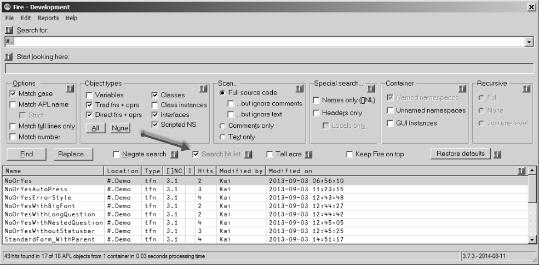Check GUI Instances container
The height and width of the screenshot is (265, 539).
(x=390, y=123)
